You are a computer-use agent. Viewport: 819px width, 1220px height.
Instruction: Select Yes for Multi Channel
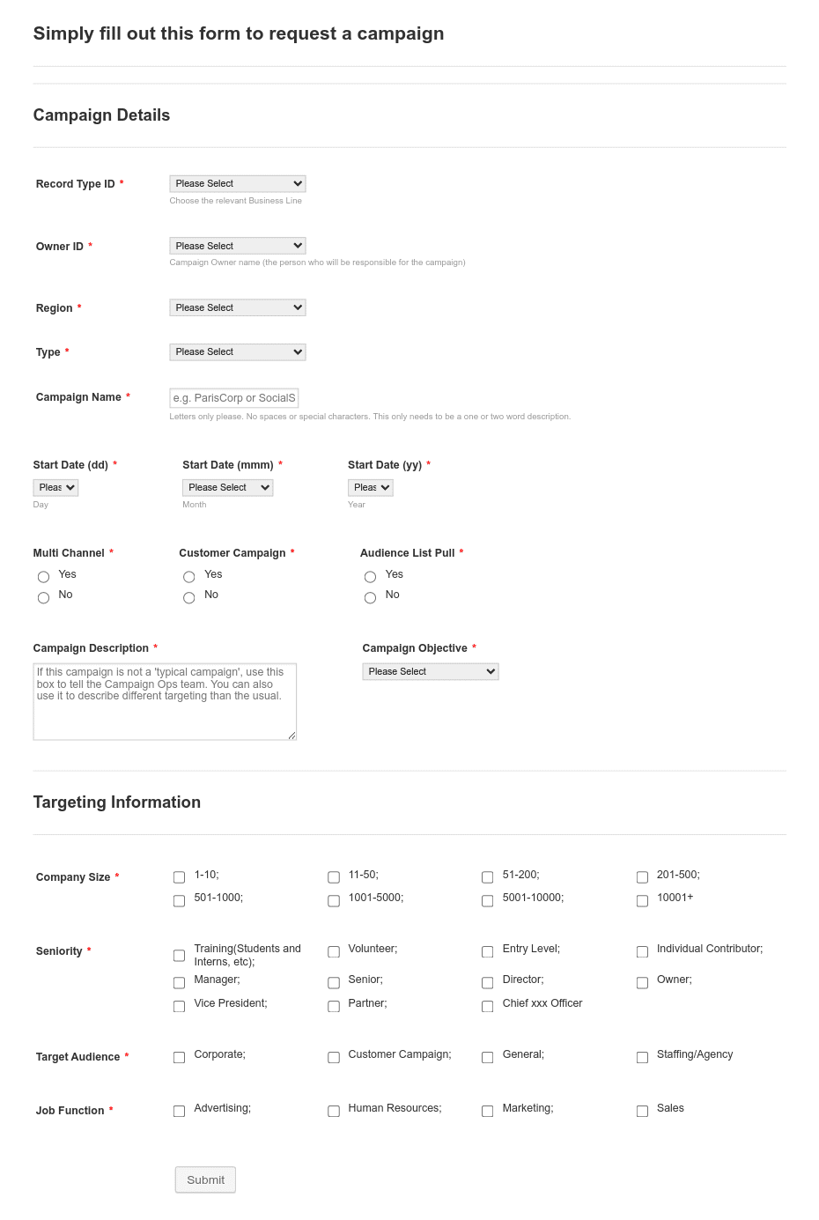[x=43, y=576]
